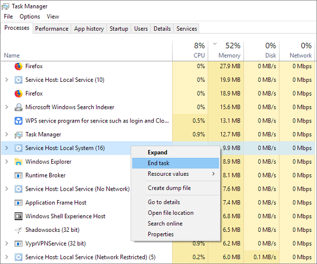Click the Runtime Broker process icon
Viewport: 317px width, 264px height.
pyautogui.click(x=18, y=175)
